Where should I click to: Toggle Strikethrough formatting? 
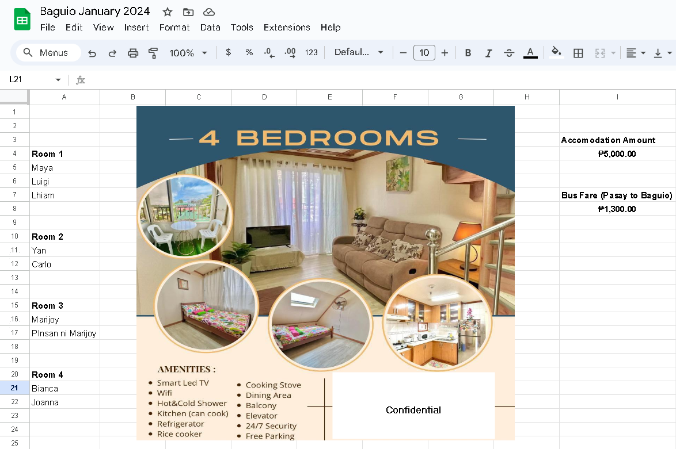[508, 53]
